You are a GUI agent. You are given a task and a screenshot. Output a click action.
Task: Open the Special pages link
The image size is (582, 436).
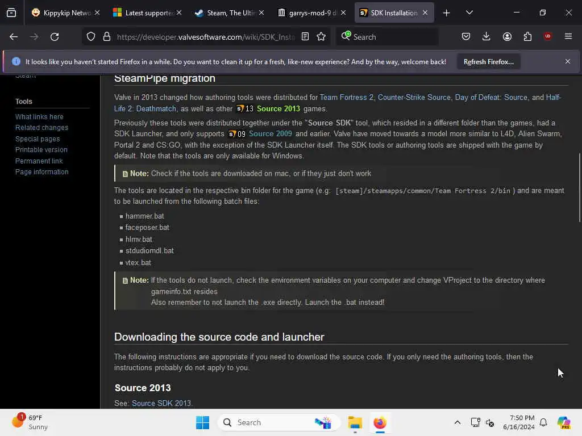tap(38, 139)
